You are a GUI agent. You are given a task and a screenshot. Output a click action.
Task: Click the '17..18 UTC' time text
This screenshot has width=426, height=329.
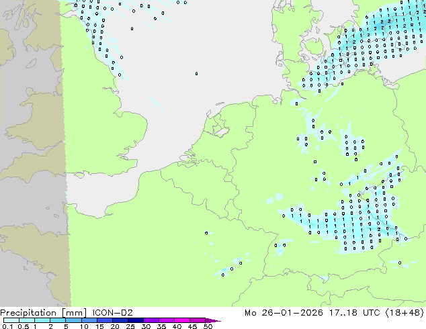coord(354,313)
